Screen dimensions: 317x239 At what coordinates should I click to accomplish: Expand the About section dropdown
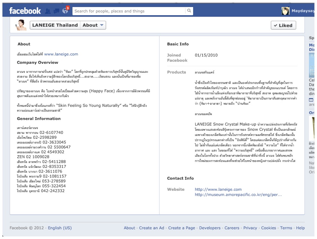coord(93,25)
